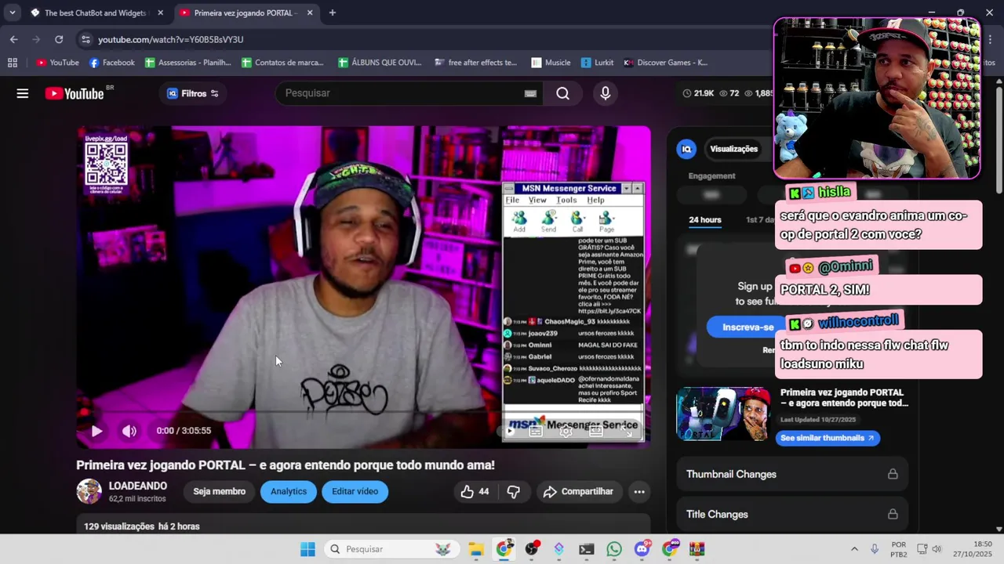
Task: Click the YouTube logo to go home
Action: click(75, 93)
